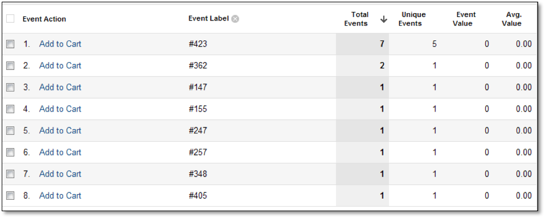
Task: Open Add to Cart link in row 1
Action: (60, 44)
